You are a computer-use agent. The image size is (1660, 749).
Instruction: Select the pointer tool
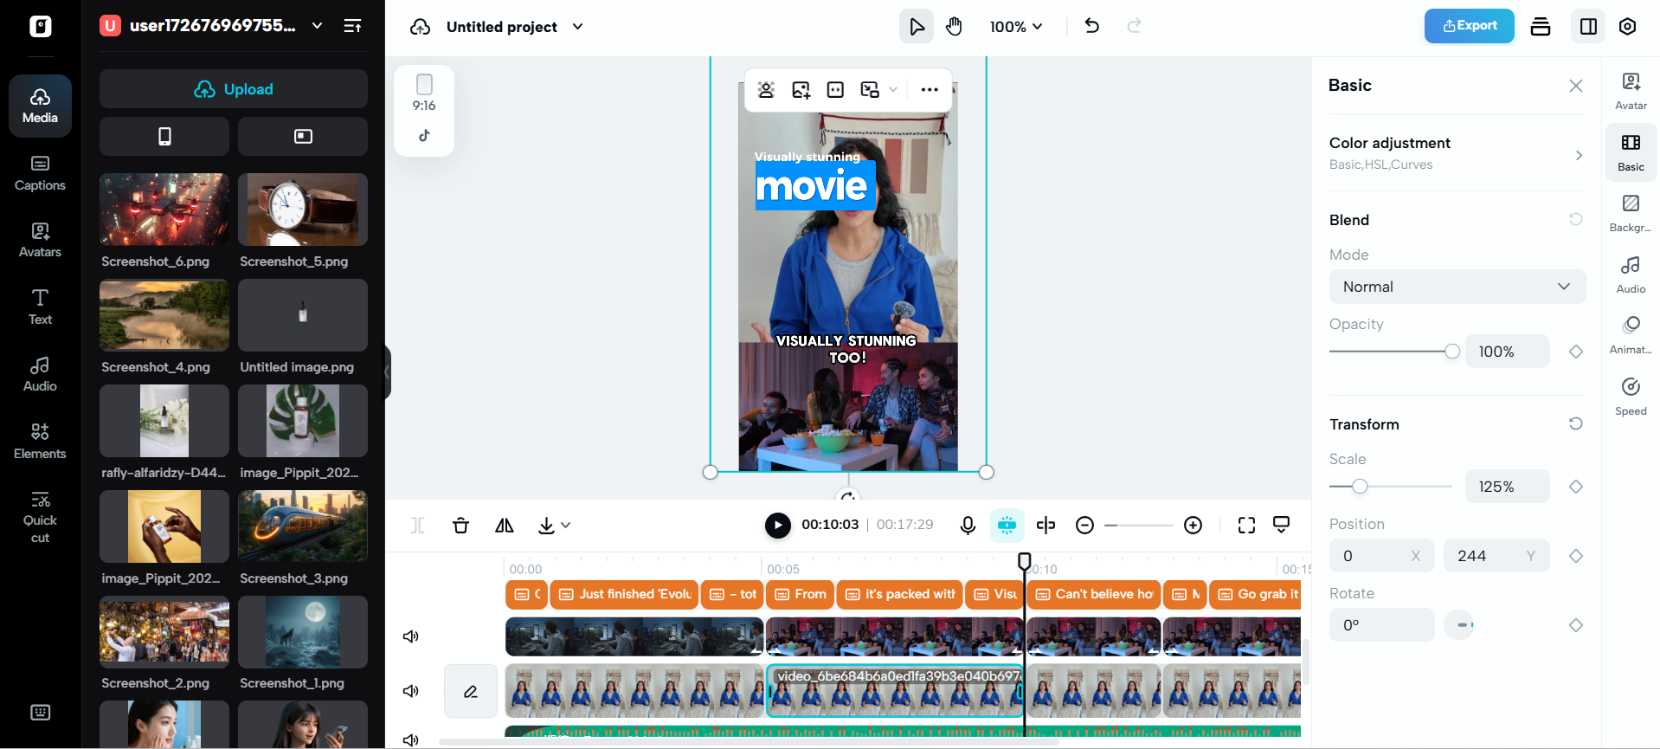(x=917, y=27)
